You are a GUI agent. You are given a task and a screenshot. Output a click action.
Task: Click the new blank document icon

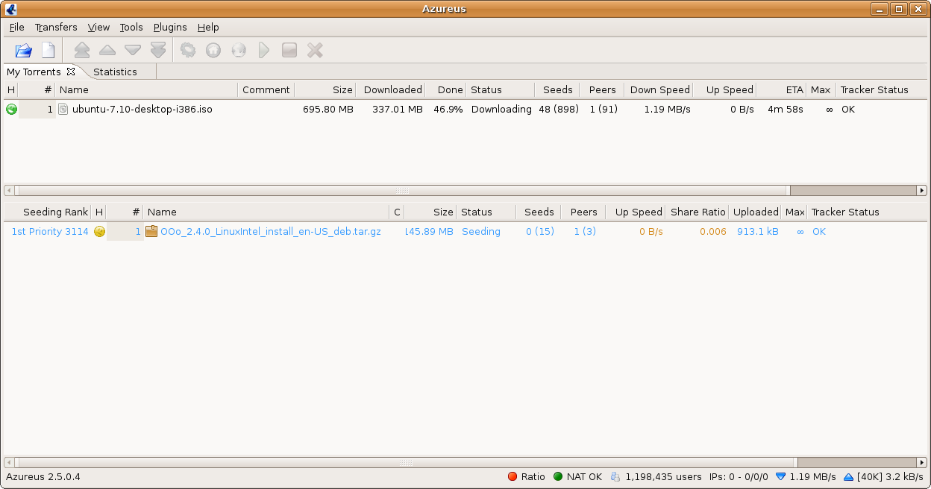[48, 51]
